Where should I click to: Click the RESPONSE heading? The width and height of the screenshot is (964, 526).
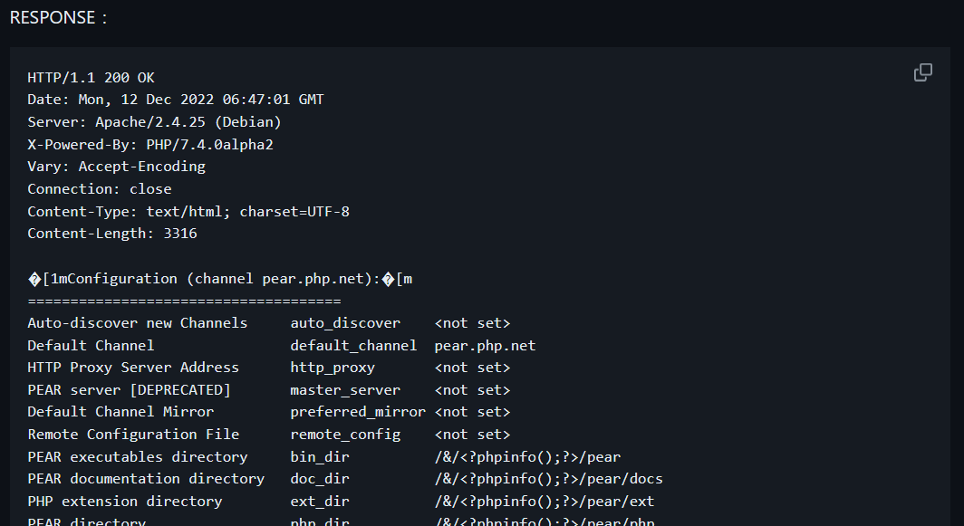pos(58,18)
